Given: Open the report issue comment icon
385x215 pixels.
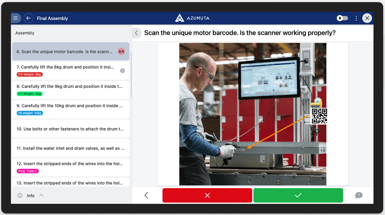Looking at the screenshot, I should click(359, 195).
